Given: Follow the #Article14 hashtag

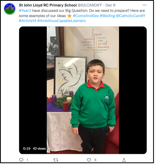Looking at the screenshot, I should click(28, 21).
